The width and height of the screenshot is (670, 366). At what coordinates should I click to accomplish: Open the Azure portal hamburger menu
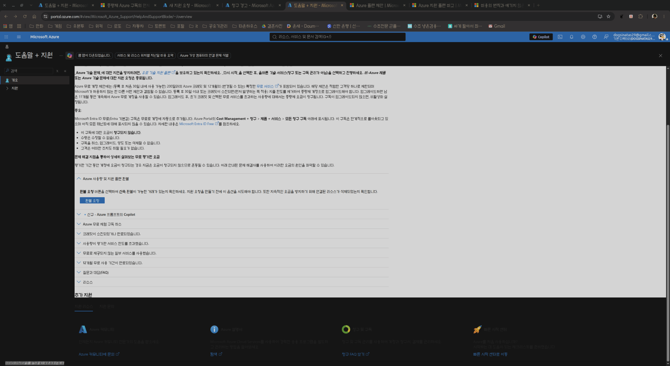tap(19, 37)
